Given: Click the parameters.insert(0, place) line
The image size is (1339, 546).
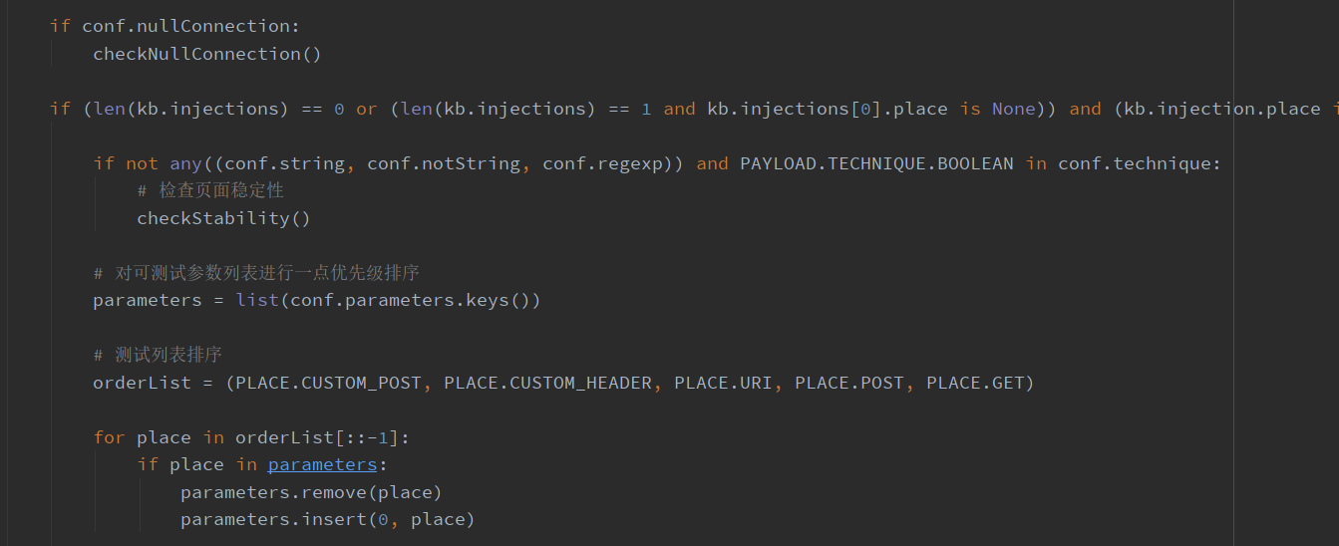Looking at the screenshot, I should pyautogui.click(x=327, y=519).
